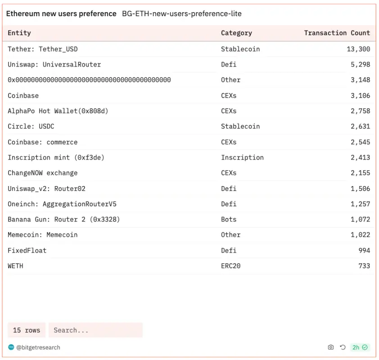Select the AlphaPo Hot Wallet row

pos(58,111)
